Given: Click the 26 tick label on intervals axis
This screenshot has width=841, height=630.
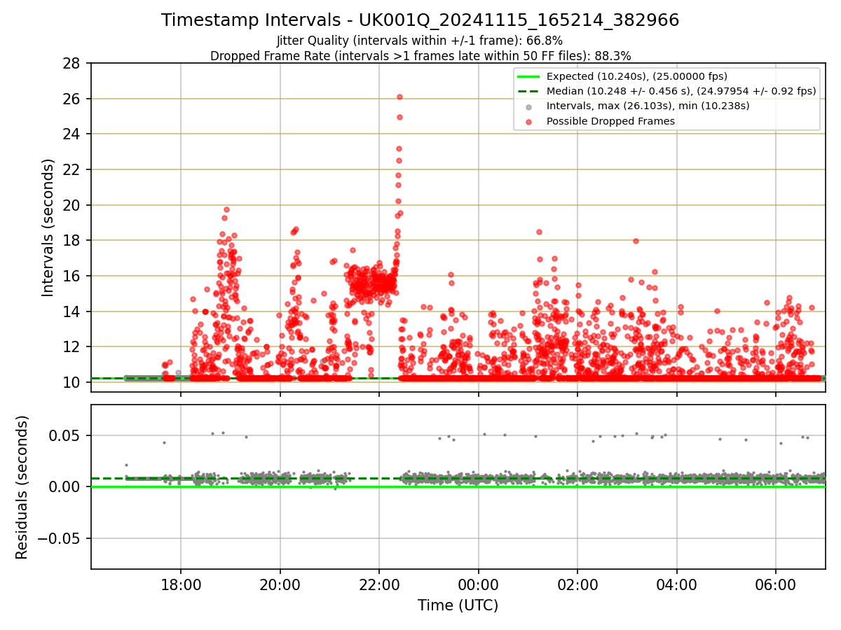Looking at the screenshot, I should point(71,99).
